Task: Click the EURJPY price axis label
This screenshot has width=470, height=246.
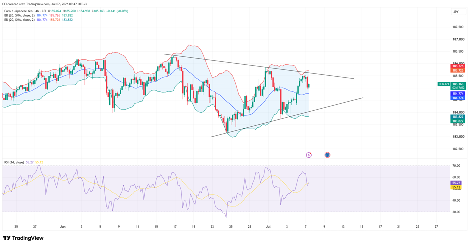Action: pos(444,84)
